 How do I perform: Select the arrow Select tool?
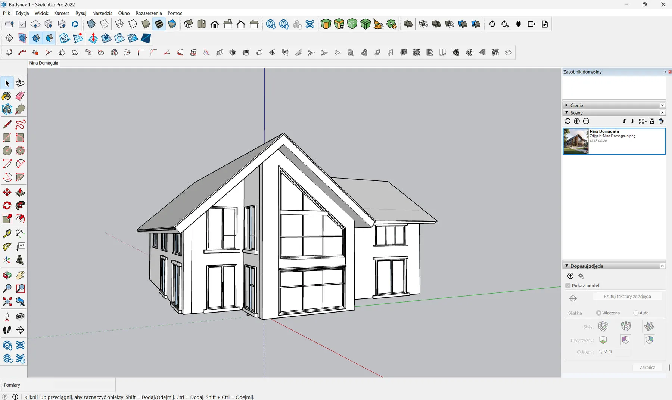tap(7, 83)
